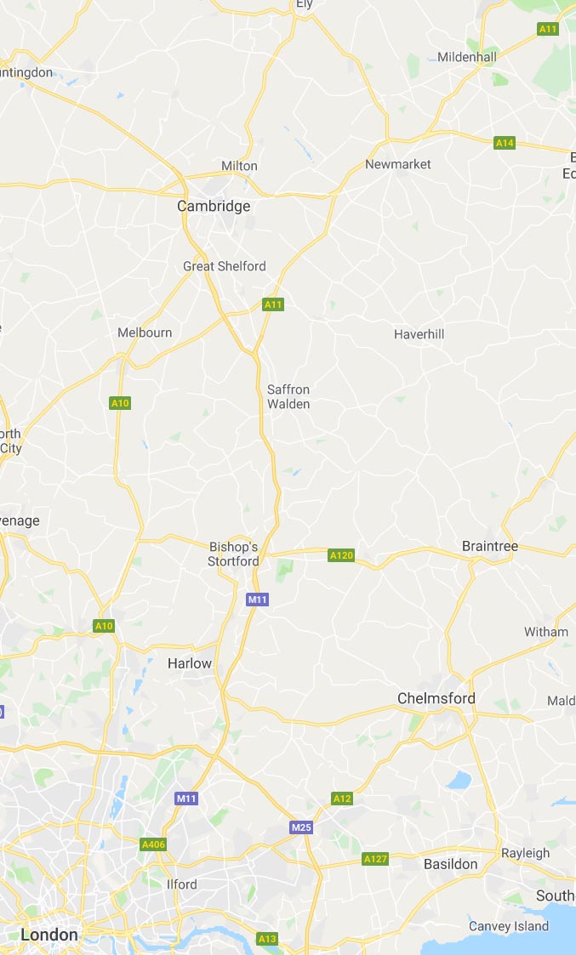Select the A406 road badge

[x=153, y=844]
